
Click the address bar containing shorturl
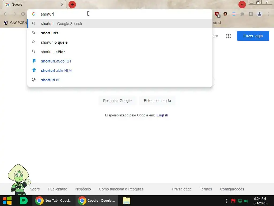pos(120,14)
